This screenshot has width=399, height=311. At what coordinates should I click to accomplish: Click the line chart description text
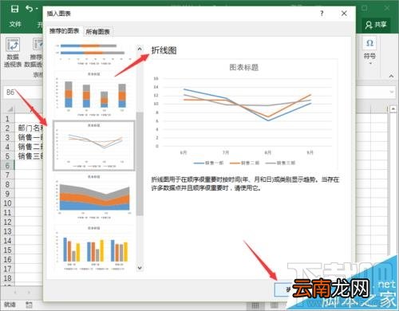[x=245, y=183]
